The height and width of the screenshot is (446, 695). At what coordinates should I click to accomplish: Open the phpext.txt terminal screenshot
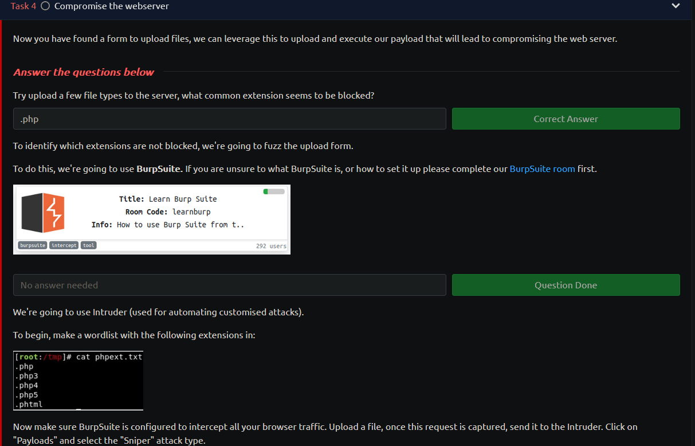(x=78, y=381)
